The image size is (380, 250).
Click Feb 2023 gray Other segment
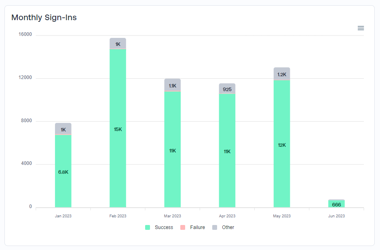click(118, 44)
